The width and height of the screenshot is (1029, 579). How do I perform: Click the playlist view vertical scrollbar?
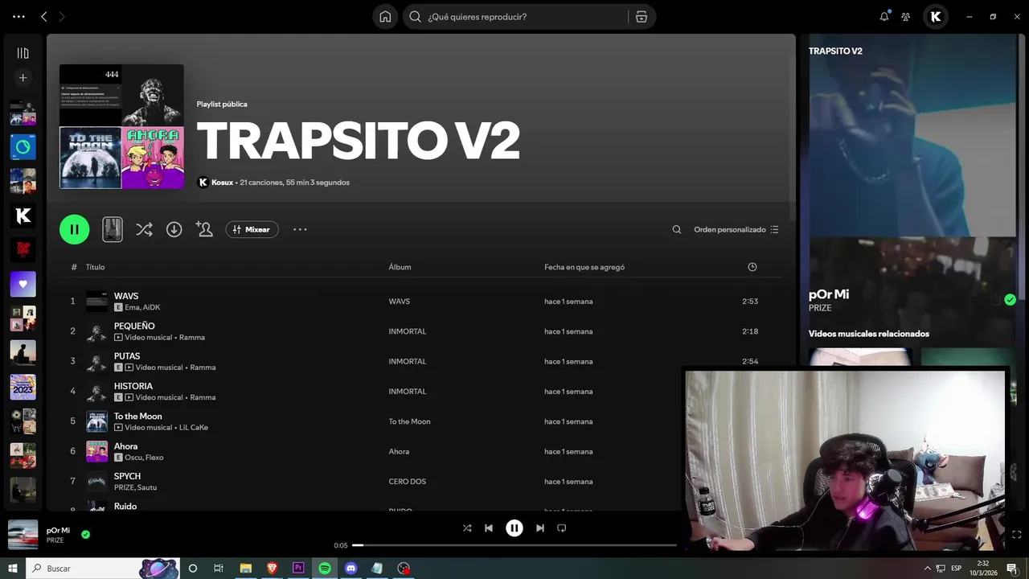(791, 129)
